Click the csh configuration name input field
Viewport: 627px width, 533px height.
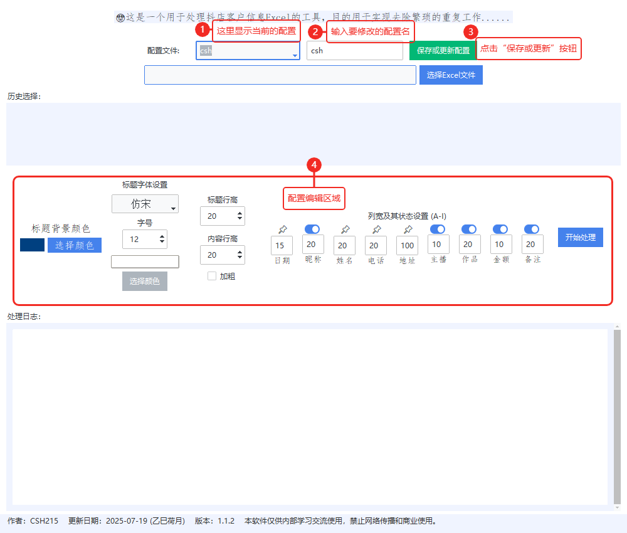(355, 51)
